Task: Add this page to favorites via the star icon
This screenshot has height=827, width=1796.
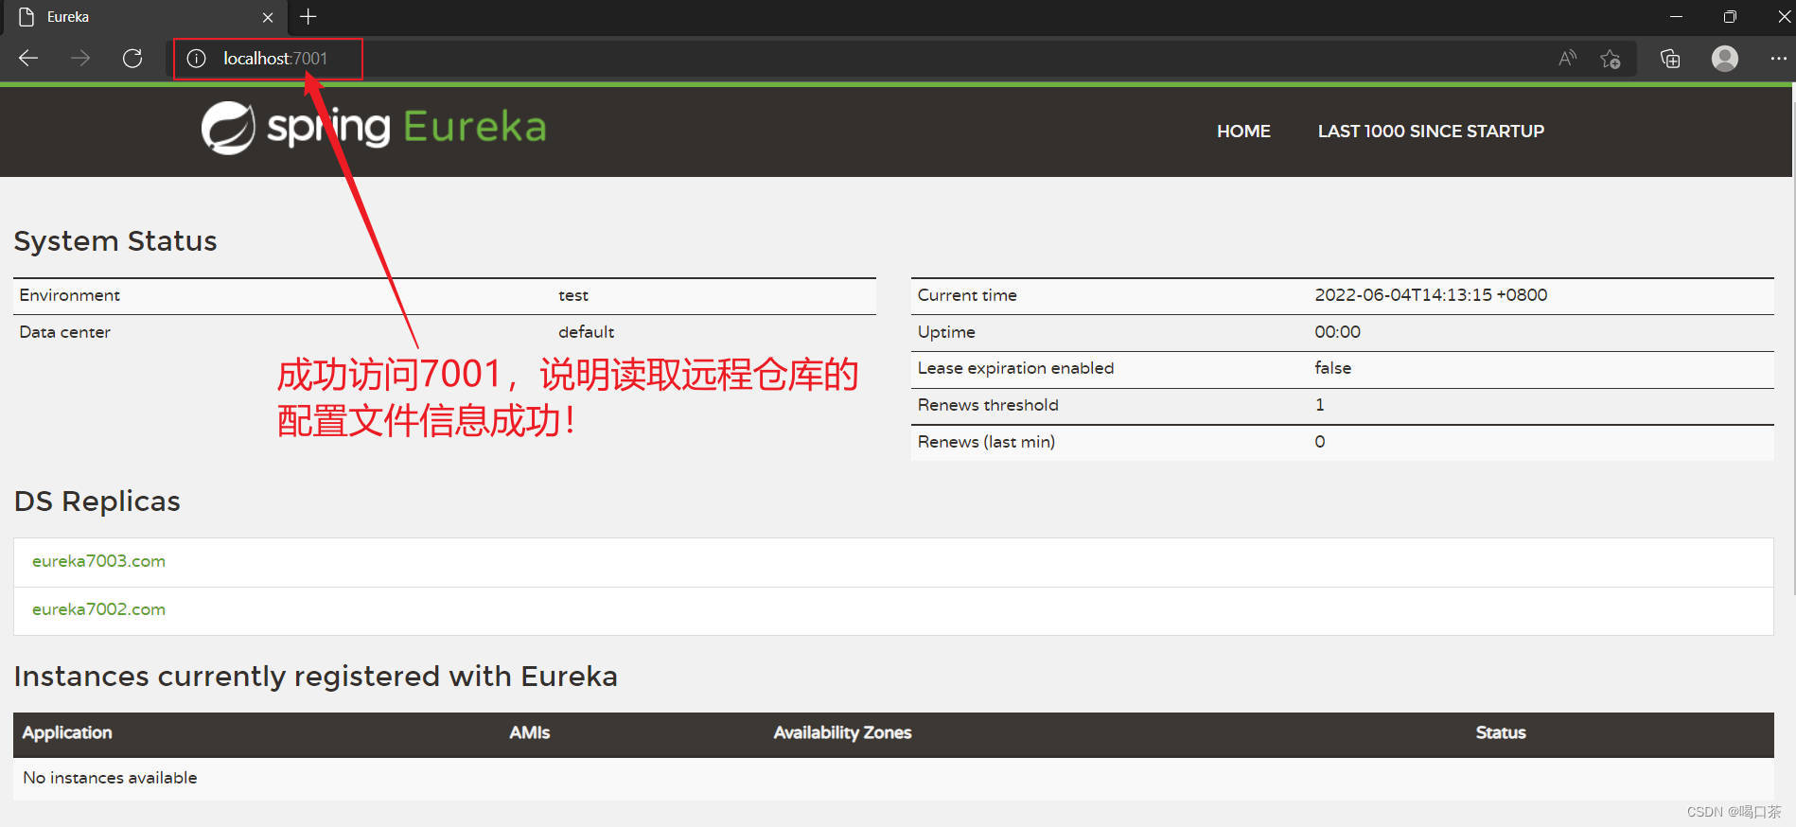Action: click(x=1611, y=59)
